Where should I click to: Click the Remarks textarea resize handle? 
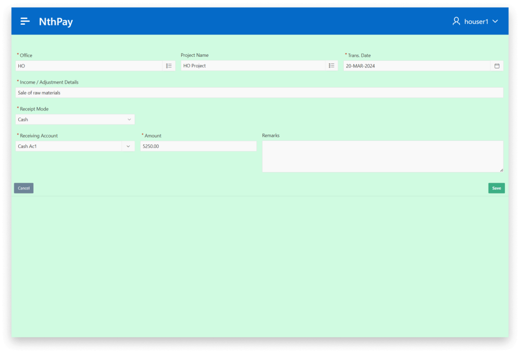coord(501,170)
